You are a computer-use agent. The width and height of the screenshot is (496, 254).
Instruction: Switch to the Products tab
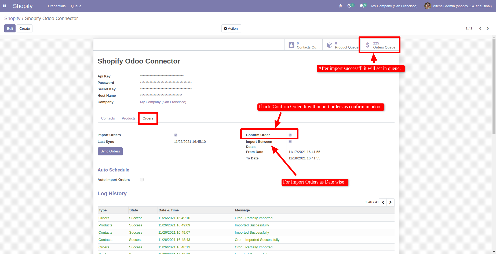[129, 118]
